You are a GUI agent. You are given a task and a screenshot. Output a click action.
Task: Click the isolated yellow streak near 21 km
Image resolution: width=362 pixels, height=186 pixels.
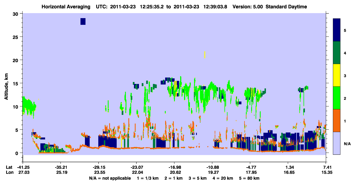click(205, 55)
